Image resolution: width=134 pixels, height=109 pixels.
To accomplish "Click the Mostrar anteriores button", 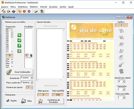I will coord(51,26).
